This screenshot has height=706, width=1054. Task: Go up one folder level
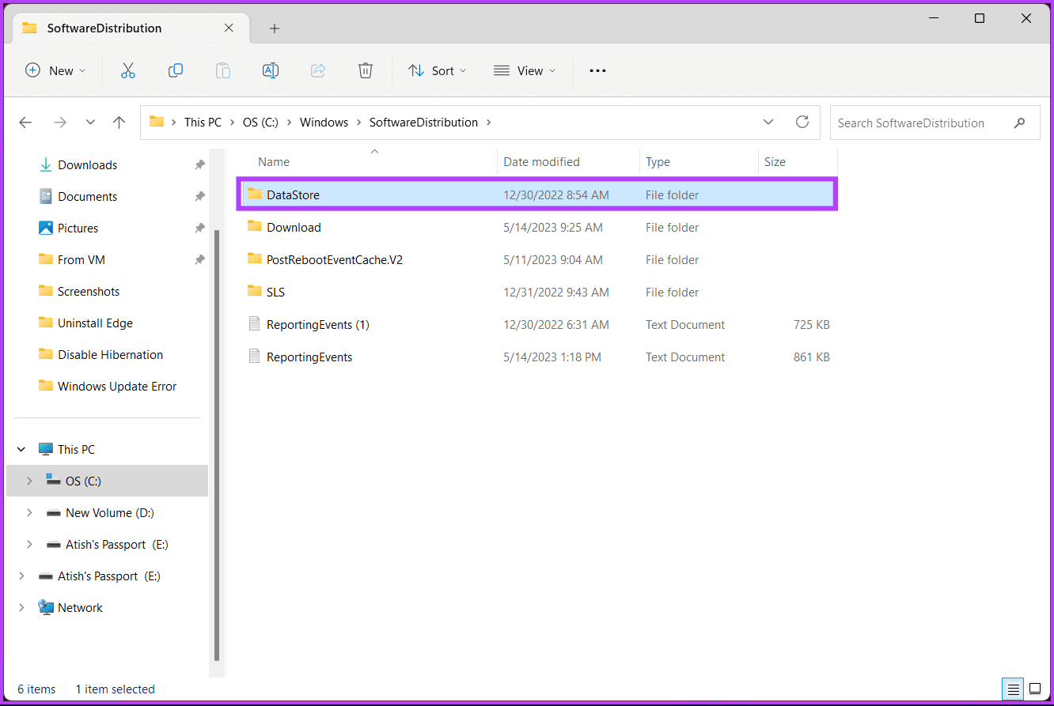point(119,123)
